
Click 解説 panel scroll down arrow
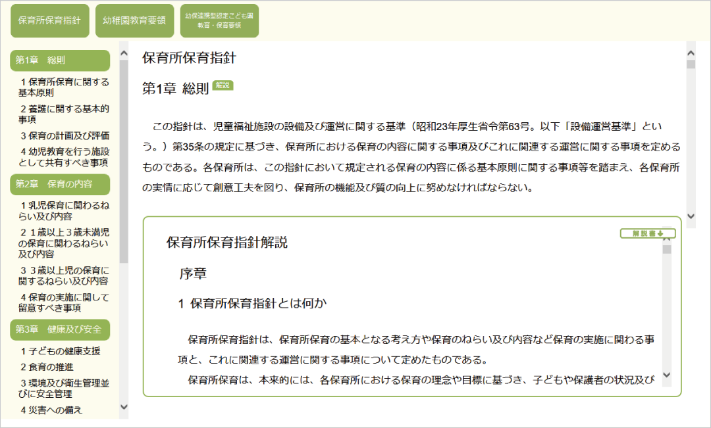(x=666, y=375)
